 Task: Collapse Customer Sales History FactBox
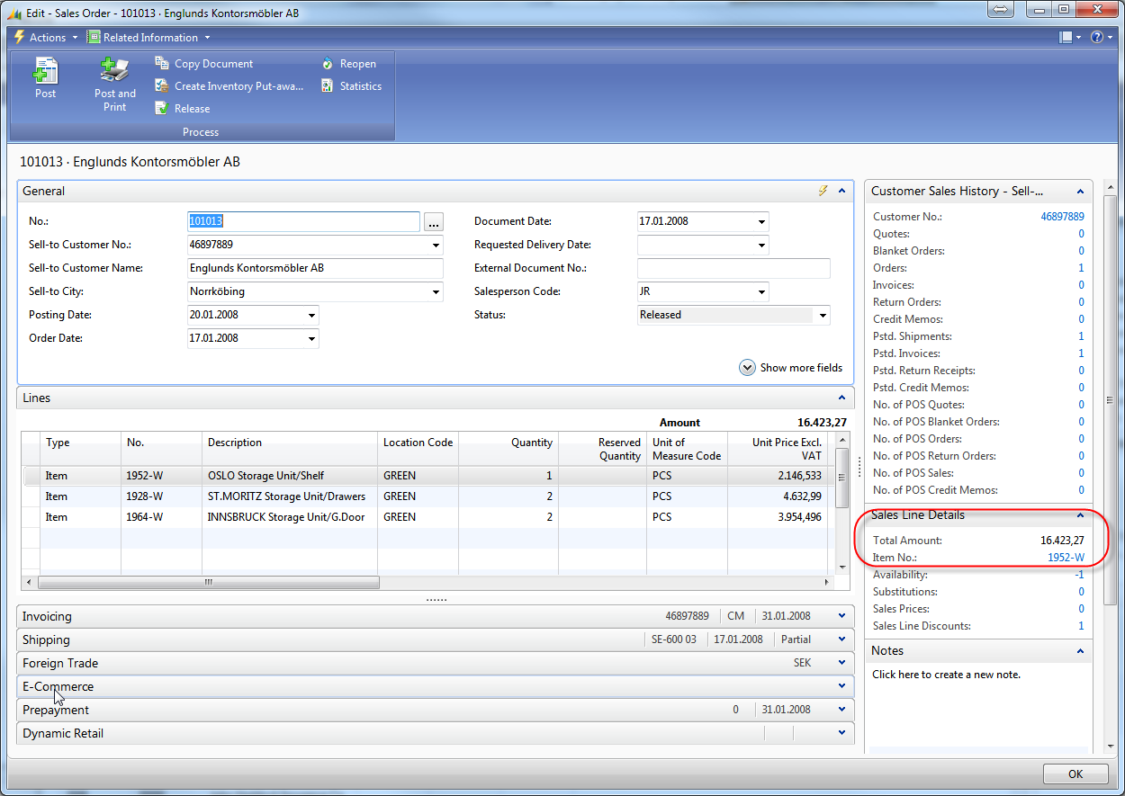1080,191
